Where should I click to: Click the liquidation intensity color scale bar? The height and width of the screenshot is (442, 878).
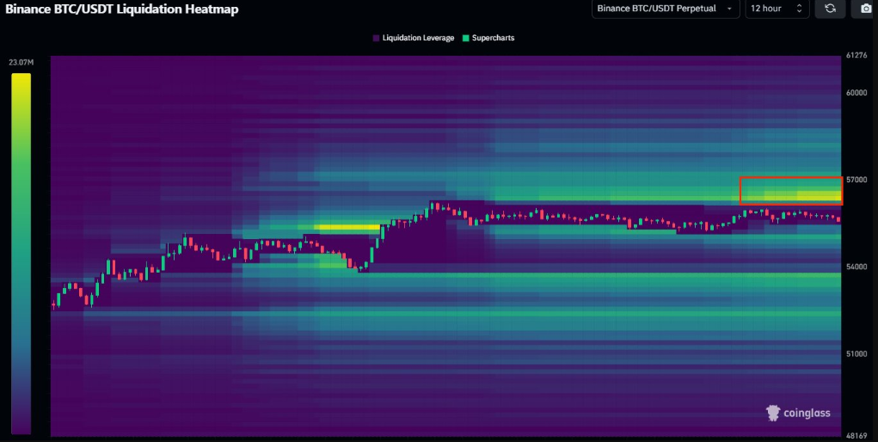[21, 253]
